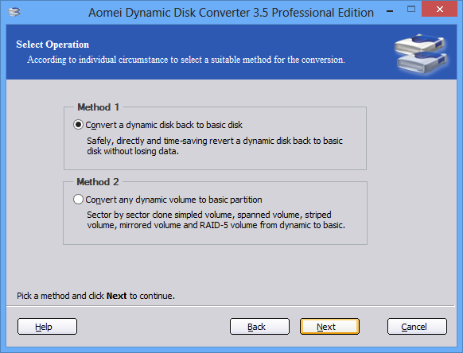The height and width of the screenshot is (353, 463).
Task: Choose 'Convert any dynamic volume to basic partition' label
Action: point(173,200)
